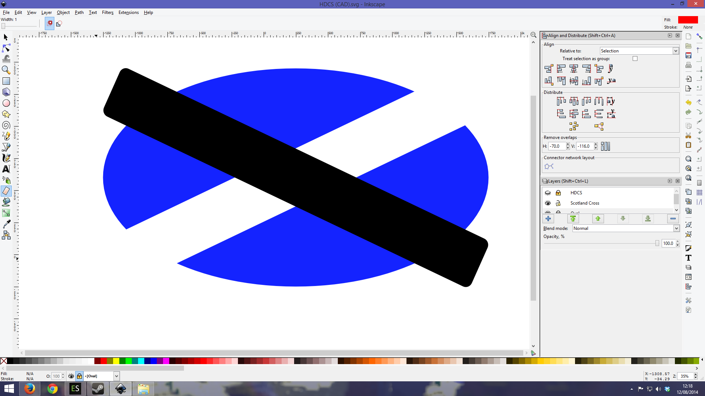705x396 pixels.
Task: Open the Filters menu
Action: pos(108,12)
